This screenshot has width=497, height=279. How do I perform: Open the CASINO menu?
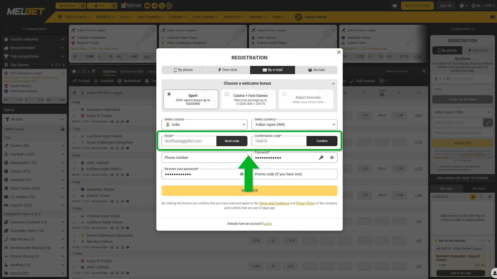pyautogui.click(x=178, y=17)
